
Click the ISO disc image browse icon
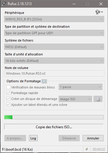click(98, 99)
